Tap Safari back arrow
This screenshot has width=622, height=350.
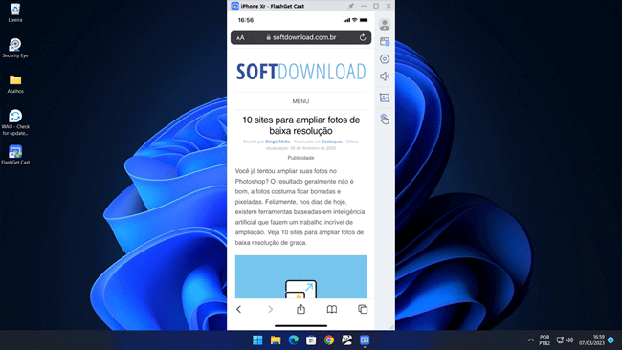click(x=239, y=309)
